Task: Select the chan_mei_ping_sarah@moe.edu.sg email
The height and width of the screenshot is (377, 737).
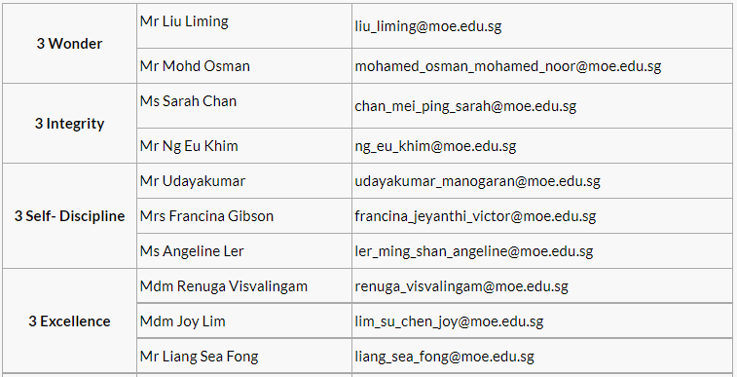Action: (x=465, y=106)
